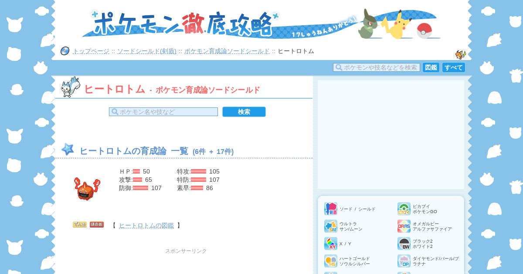Open the ウルトラ サン/ムーン sidebar link
The width and height of the screenshot is (523, 274).
351,227
